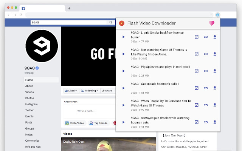Viewport: 242px width, 151px height.
Task: Open samoyed pup video in new tab
Action: pyautogui.click(x=197, y=122)
